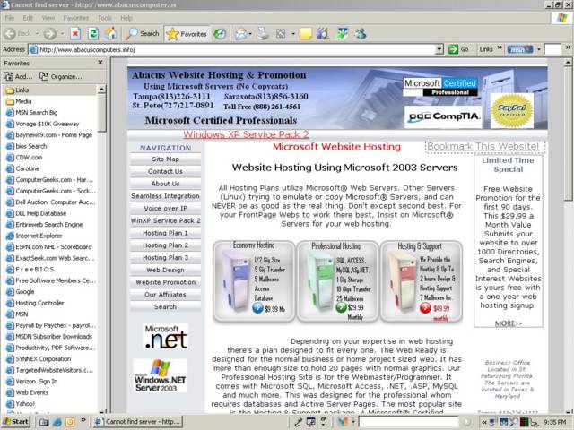Click Add... in Favorites panel

pos(18,76)
